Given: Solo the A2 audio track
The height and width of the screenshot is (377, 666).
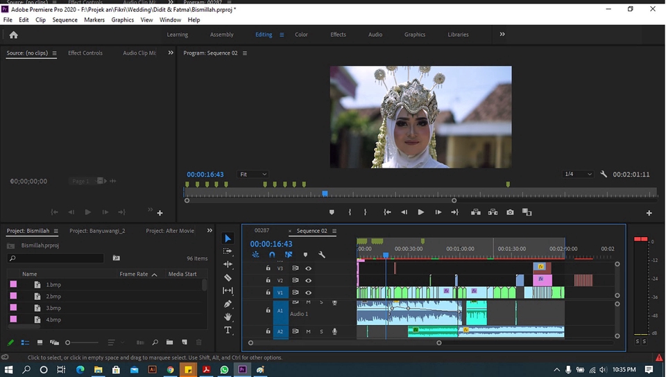Looking at the screenshot, I should point(321,331).
